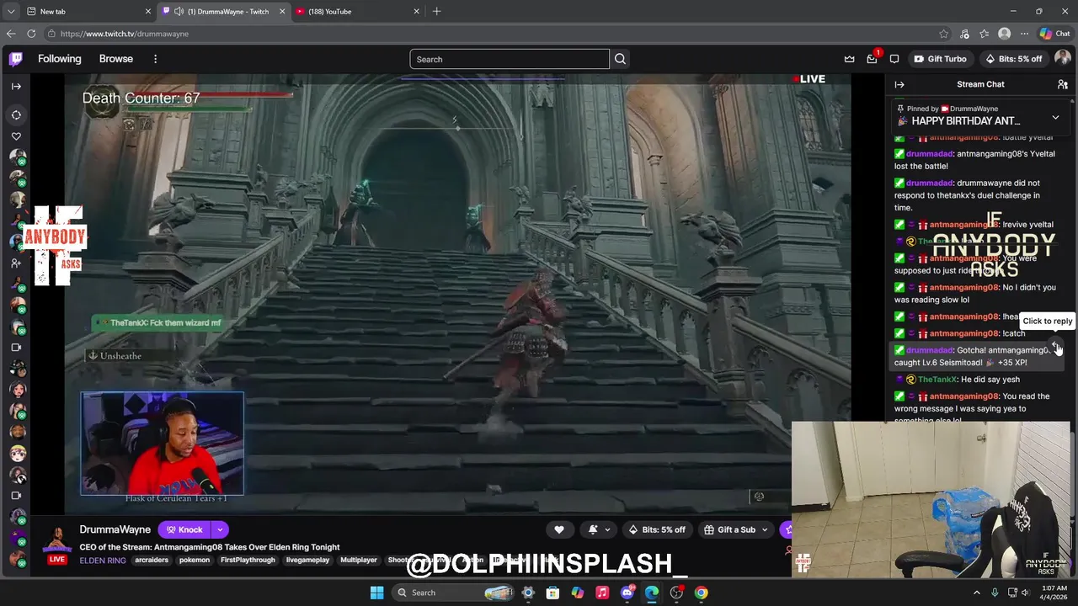Open the notification bell dropdown
The height and width of the screenshot is (606, 1078).
(x=599, y=529)
